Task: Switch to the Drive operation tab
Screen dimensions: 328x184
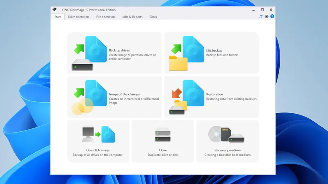Action: pyautogui.click(x=78, y=17)
